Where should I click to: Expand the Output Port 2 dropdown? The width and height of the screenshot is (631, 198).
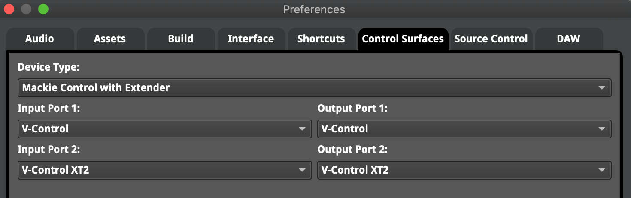click(464, 170)
